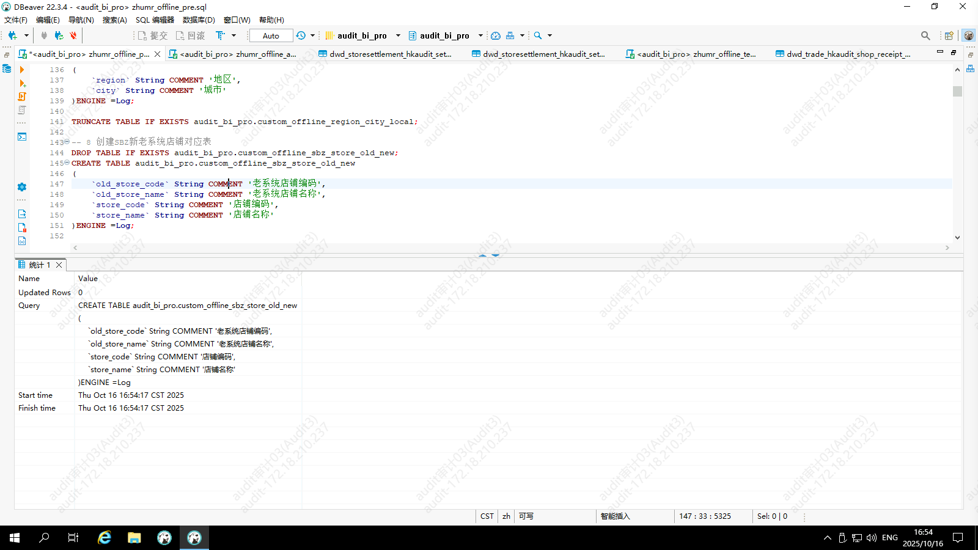The width and height of the screenshot is (978, 550).
Task: Click the red disconnect plug icon
Action: click(x=73, y=35)
